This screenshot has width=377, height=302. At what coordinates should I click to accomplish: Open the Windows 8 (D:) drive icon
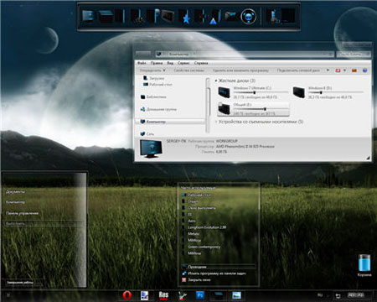pos(299,92)
